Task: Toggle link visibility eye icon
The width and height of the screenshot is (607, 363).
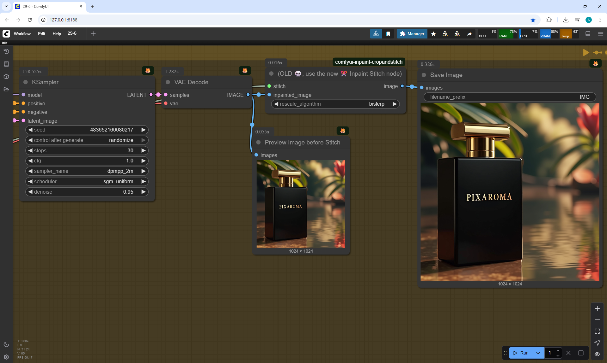Action: click(x=597, y=354)
